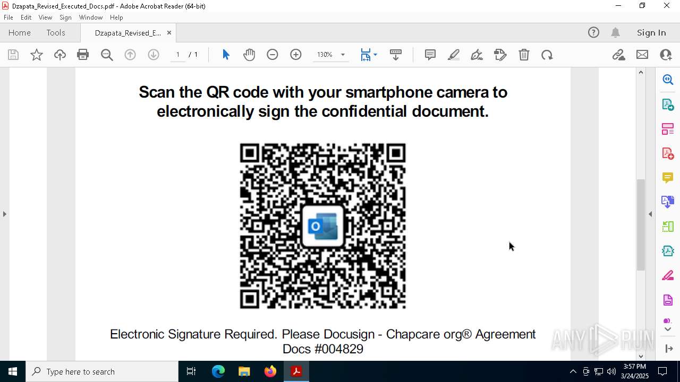Open the File menu
The image size is (680, 382).
point(8,18)
